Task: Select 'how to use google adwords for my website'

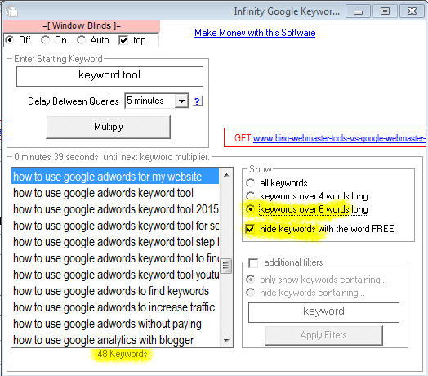Action: tap(115, 177)
